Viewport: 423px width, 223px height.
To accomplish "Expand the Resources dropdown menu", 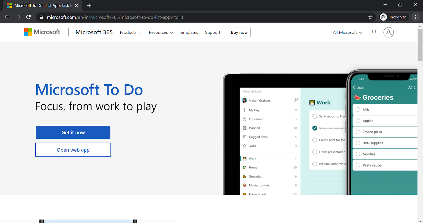I will pos(161,32).
